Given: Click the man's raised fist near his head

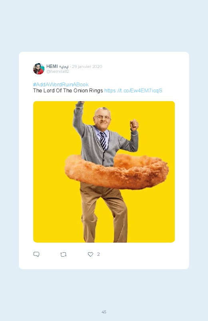Looking at the screenshot, I should [134, 125].
